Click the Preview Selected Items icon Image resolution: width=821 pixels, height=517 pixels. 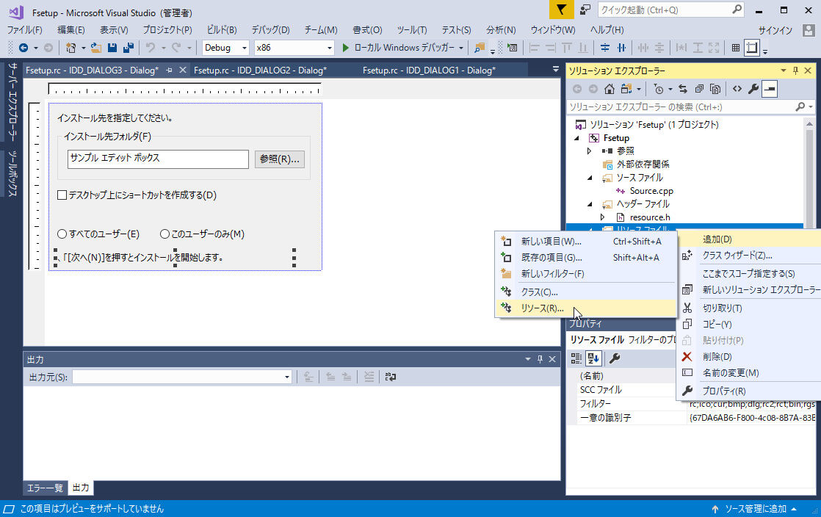[770, 89]
